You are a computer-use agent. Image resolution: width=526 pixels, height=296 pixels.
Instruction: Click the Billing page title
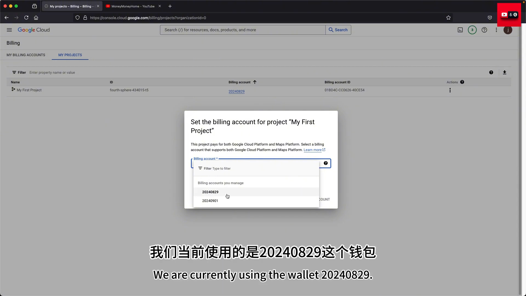(x=13, y=43)
